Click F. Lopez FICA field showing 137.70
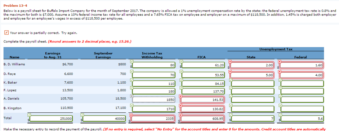This screenshot has height=131, width=339. pos(204,91)
